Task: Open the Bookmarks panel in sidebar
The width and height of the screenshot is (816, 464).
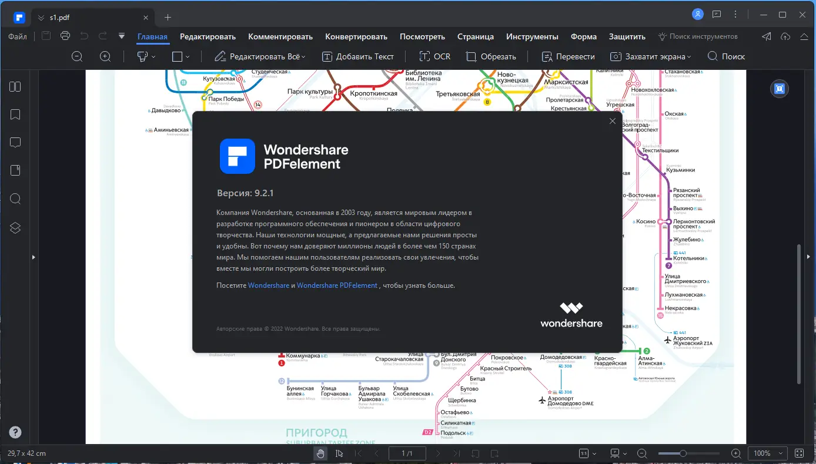Action: tap(15, 114)
